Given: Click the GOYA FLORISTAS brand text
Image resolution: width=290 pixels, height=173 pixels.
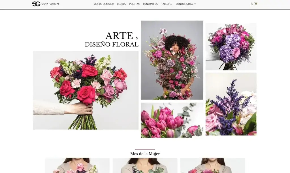Looking at the screenshot, I should tap(50, 4).
